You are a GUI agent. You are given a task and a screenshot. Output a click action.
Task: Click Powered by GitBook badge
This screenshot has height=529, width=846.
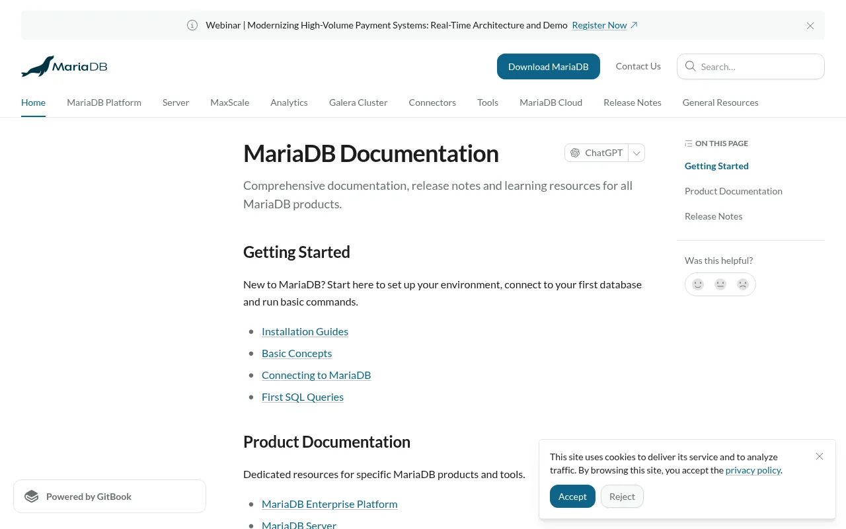tap(110, 497)
